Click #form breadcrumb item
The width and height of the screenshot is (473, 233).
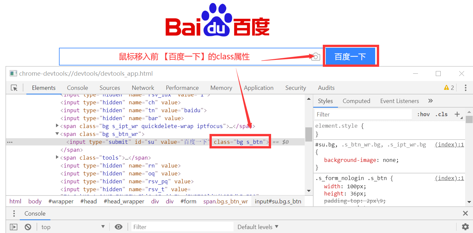(x=188, y=201)
